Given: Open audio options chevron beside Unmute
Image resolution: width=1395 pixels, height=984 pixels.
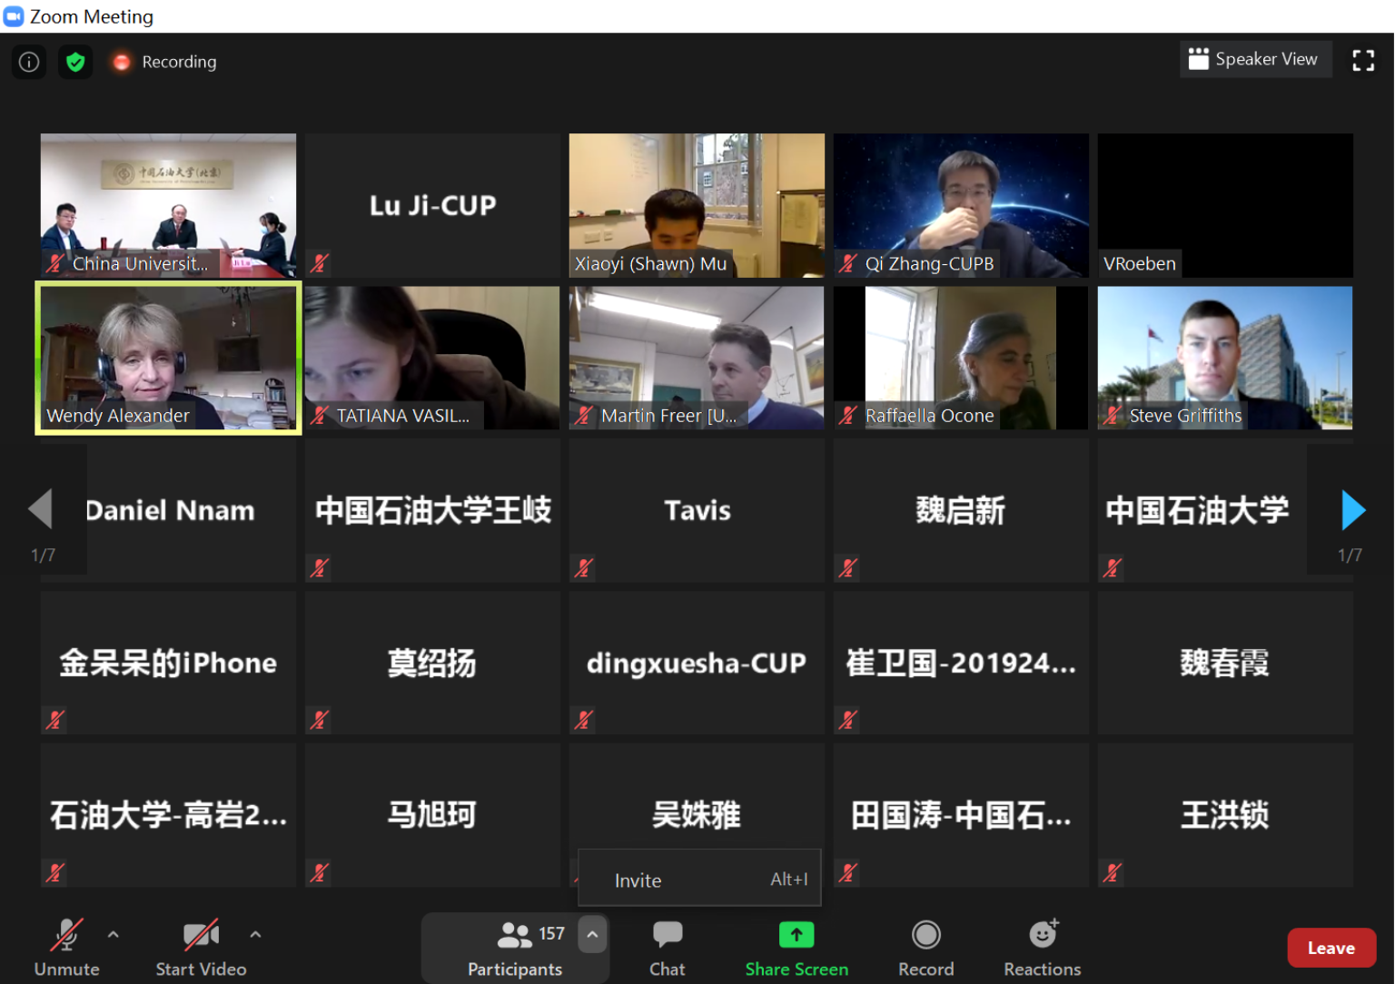Looking at the screenshot, I should (x=113, y=934).
